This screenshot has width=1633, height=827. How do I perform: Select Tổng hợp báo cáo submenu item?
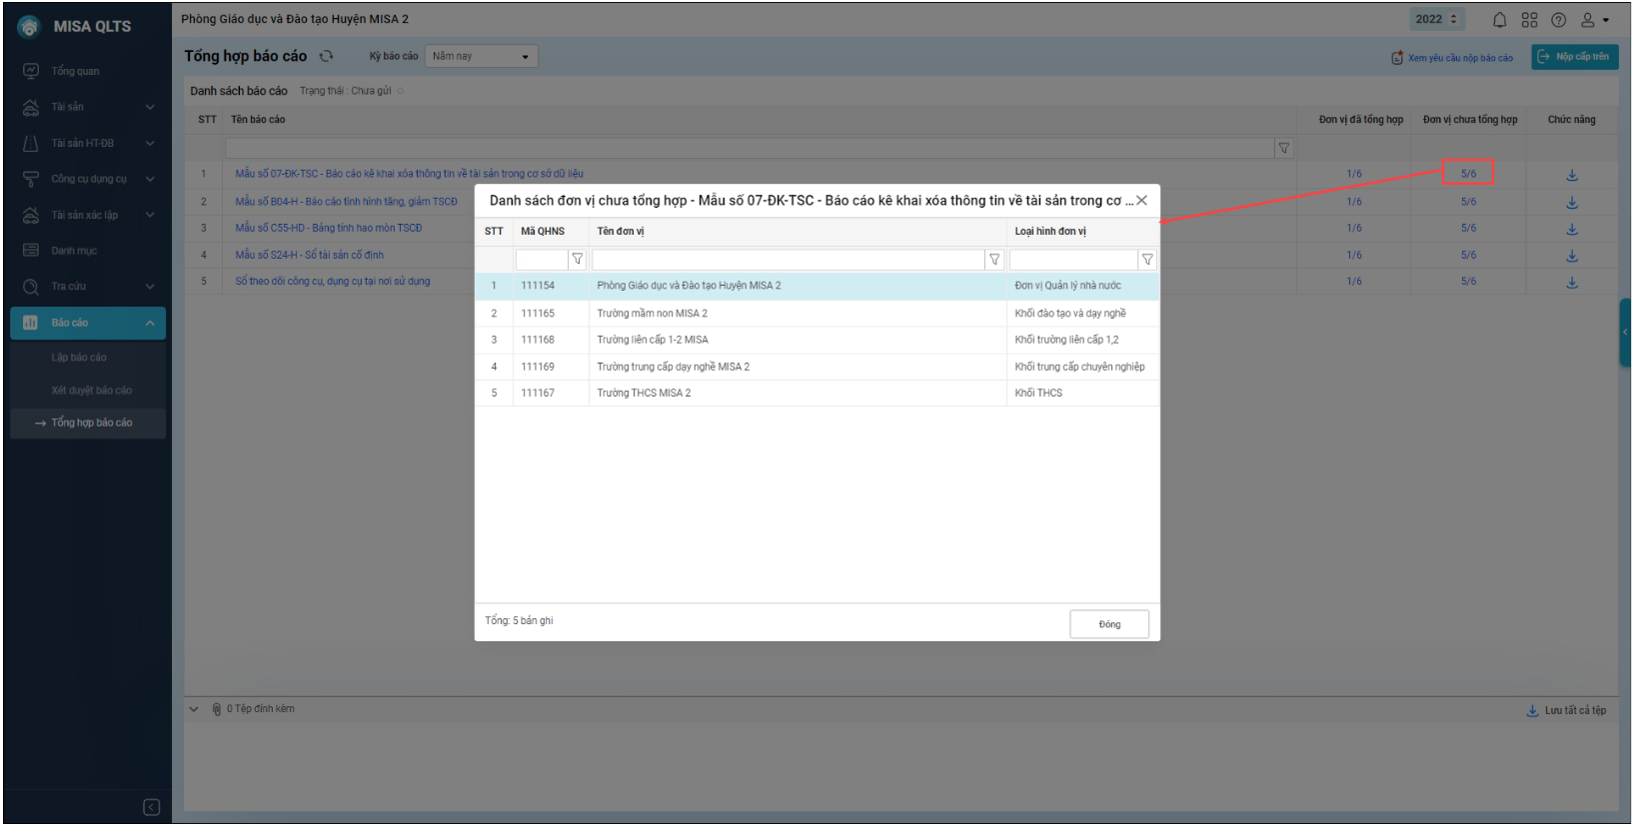tap(92, 422)
